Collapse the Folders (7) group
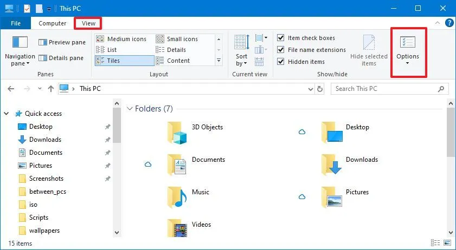The image size is (456, 250). (130, 109)
